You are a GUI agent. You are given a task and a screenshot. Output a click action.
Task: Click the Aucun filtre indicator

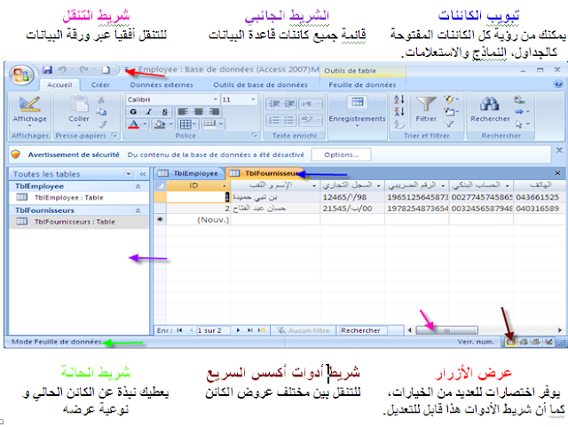(x=304, y=330)
